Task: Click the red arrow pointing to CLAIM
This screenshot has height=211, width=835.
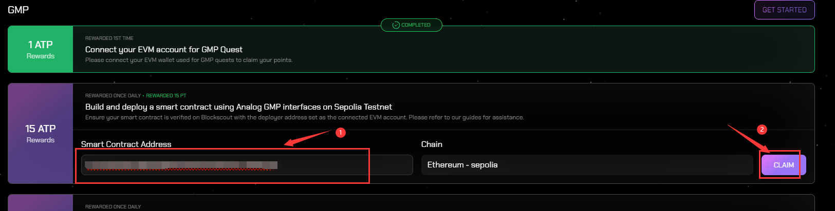Action: (x=749, y=139)
